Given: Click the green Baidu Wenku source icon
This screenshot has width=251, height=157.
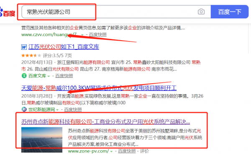Looking at the screenshot, I should (x=24, y=76).
